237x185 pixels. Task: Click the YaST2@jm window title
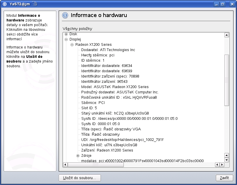20,4
